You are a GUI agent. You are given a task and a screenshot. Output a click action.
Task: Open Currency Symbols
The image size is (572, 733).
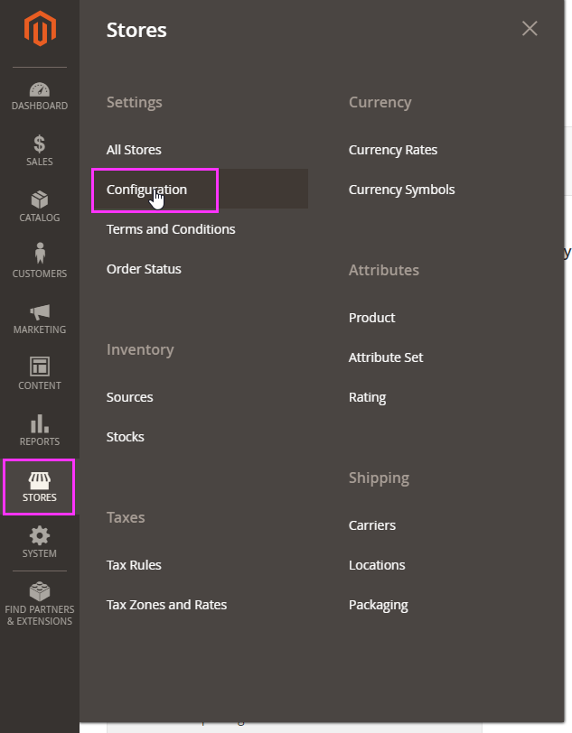[401, 190]
